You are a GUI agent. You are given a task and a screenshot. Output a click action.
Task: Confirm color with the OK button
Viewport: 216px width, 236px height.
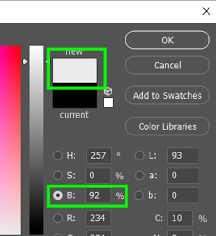(167, 40)
